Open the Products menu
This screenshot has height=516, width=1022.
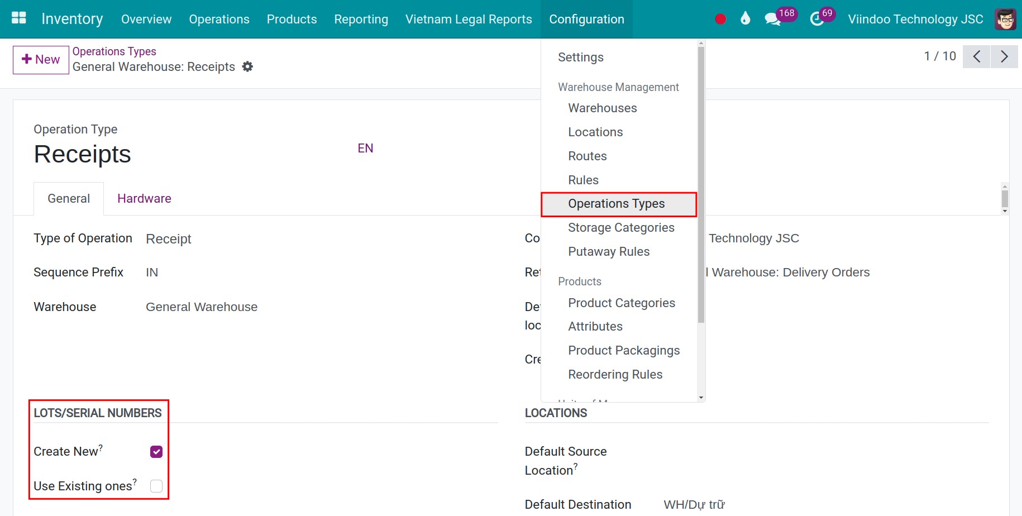coord(292,19)
